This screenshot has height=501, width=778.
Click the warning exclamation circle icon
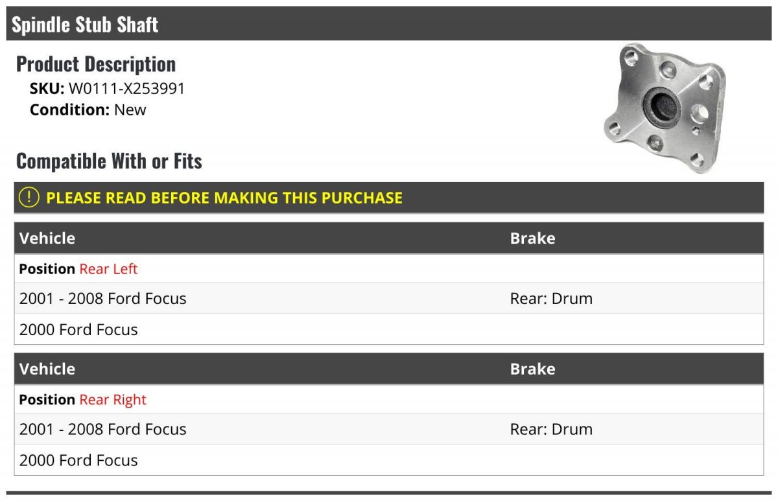click(29, 198)
